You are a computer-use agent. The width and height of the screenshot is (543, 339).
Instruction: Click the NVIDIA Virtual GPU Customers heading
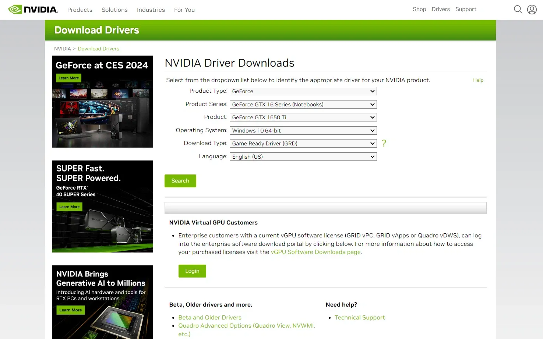[x=213, y=223]
